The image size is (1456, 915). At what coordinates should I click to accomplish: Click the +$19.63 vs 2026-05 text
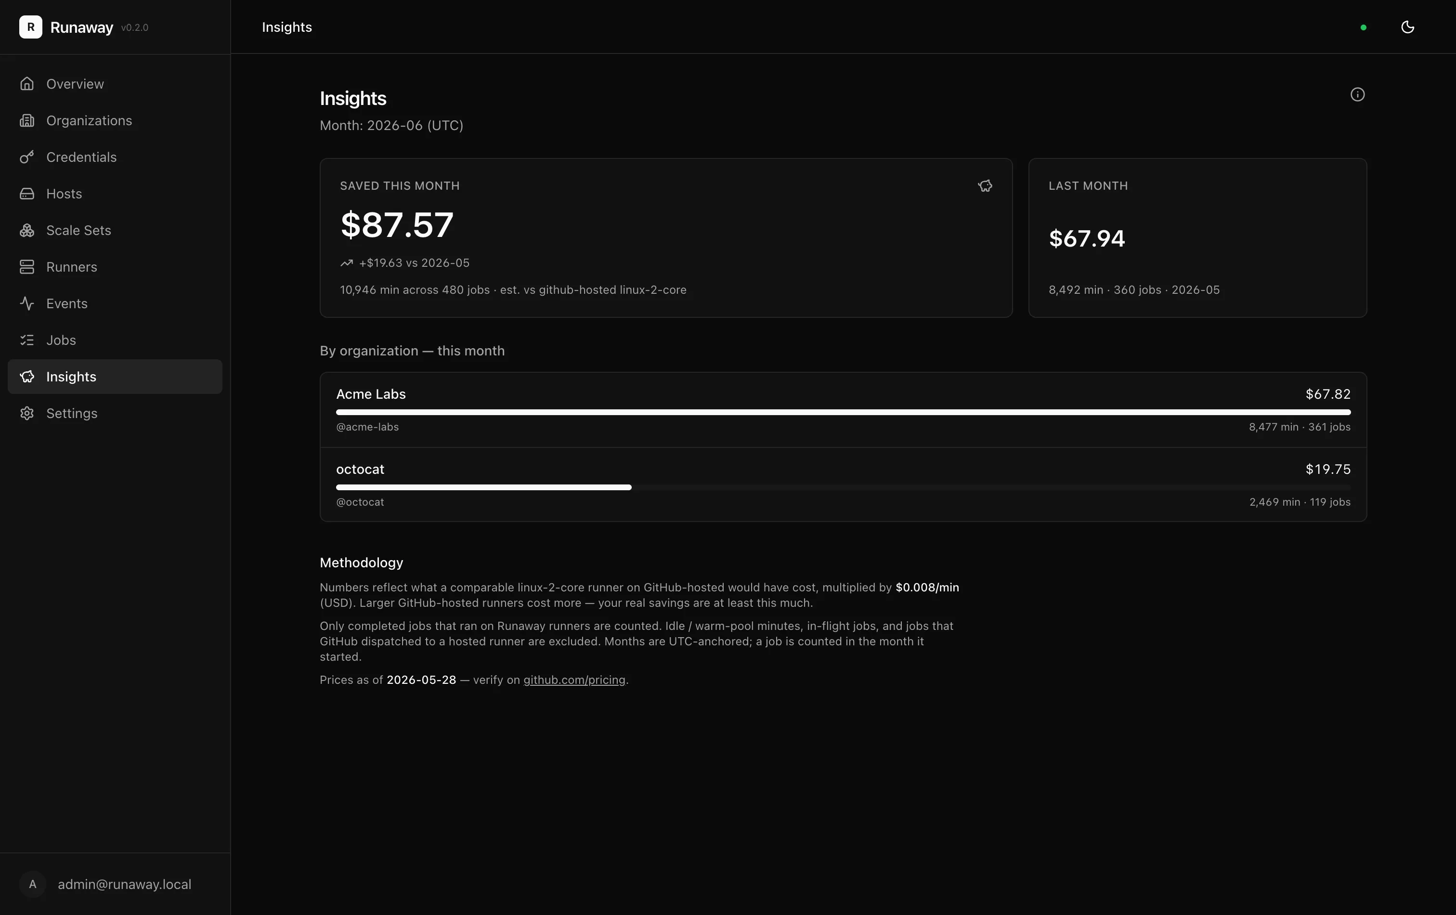click(414, 263)
